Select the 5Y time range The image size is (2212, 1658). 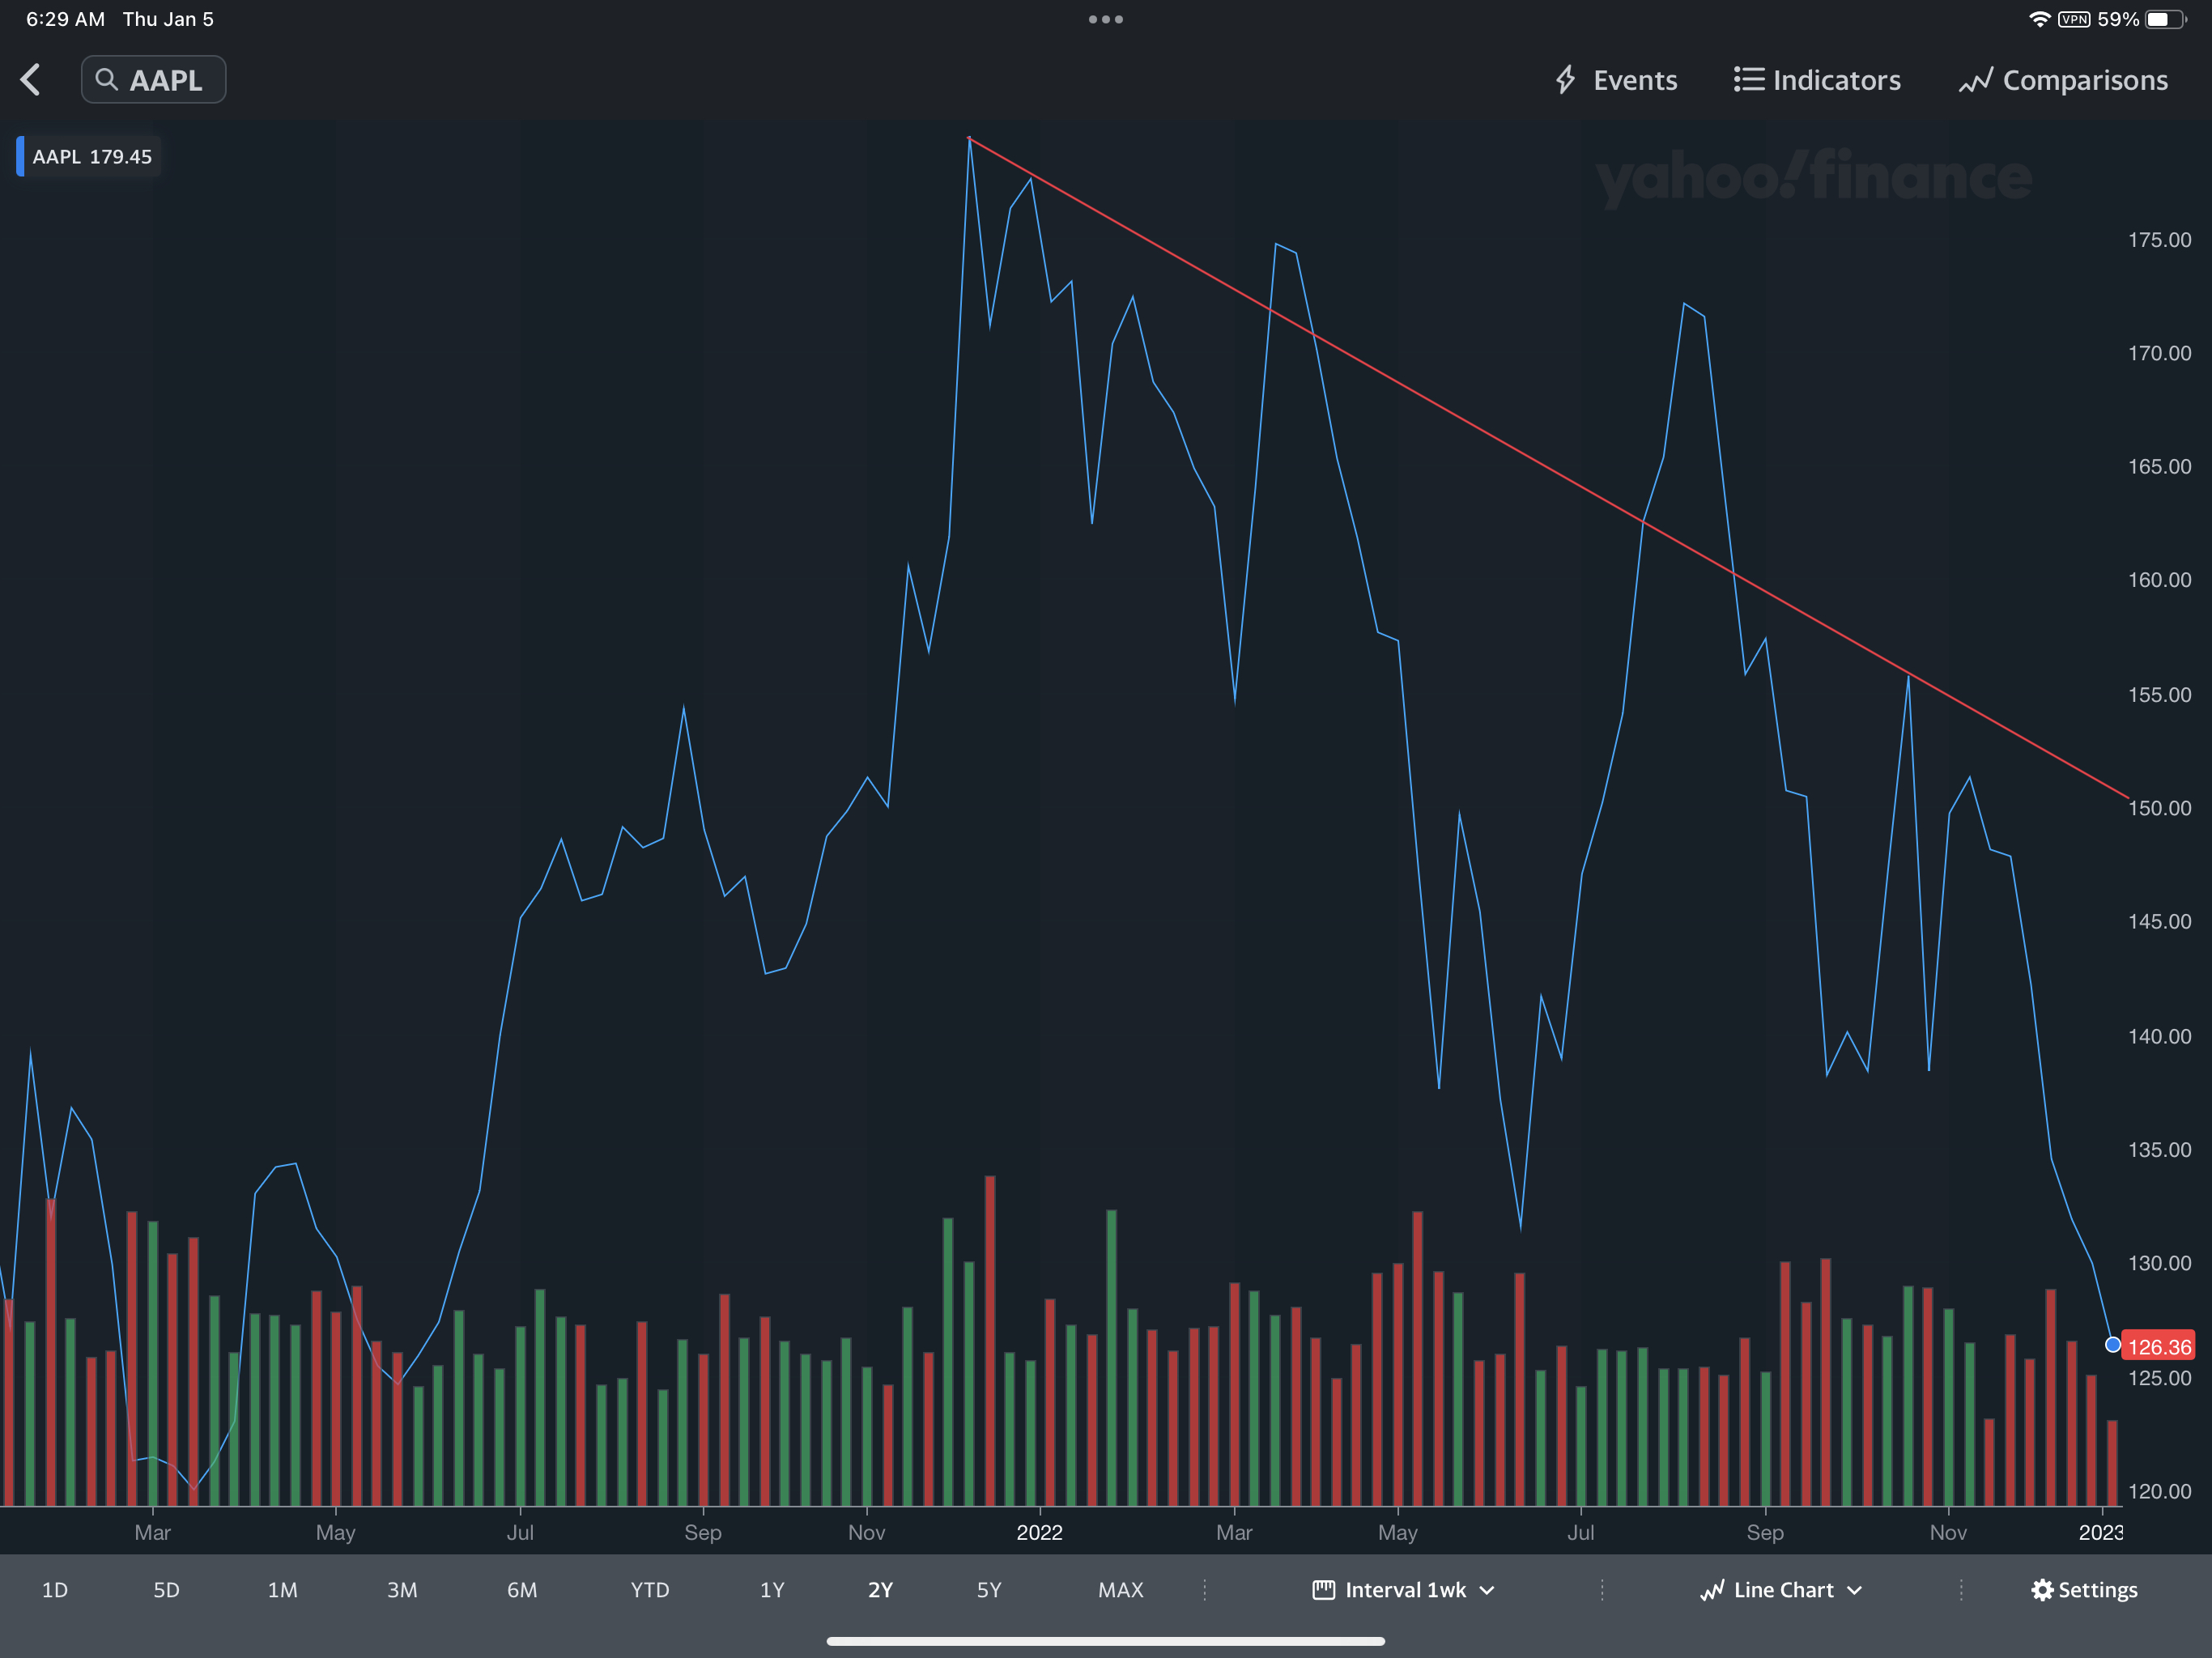(988, 1590)
